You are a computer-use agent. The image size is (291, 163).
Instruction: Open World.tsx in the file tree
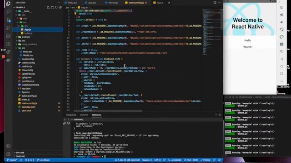pos(28,55)
